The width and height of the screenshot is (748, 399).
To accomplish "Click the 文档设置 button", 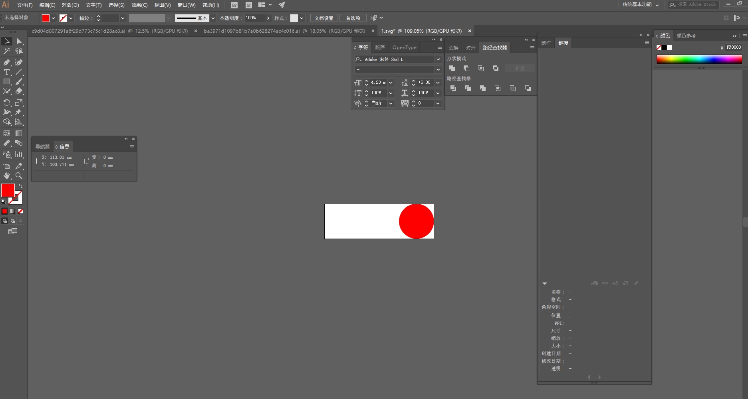I will [x=323, y=18].
